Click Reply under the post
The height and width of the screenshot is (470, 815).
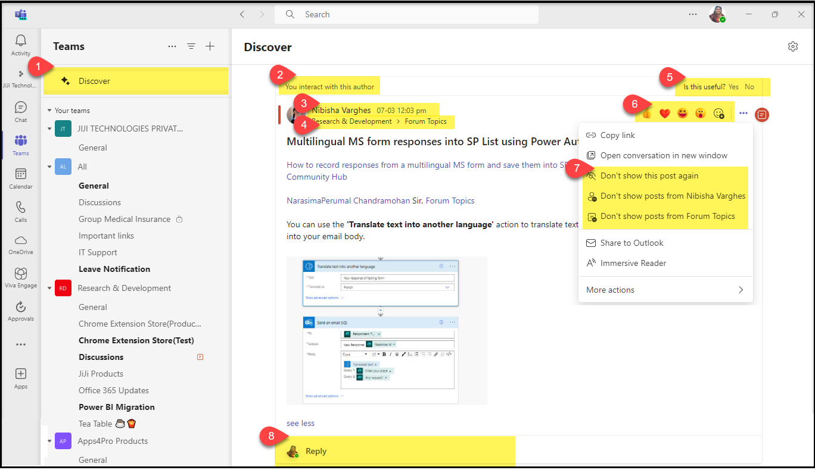[x=316, y=452]
